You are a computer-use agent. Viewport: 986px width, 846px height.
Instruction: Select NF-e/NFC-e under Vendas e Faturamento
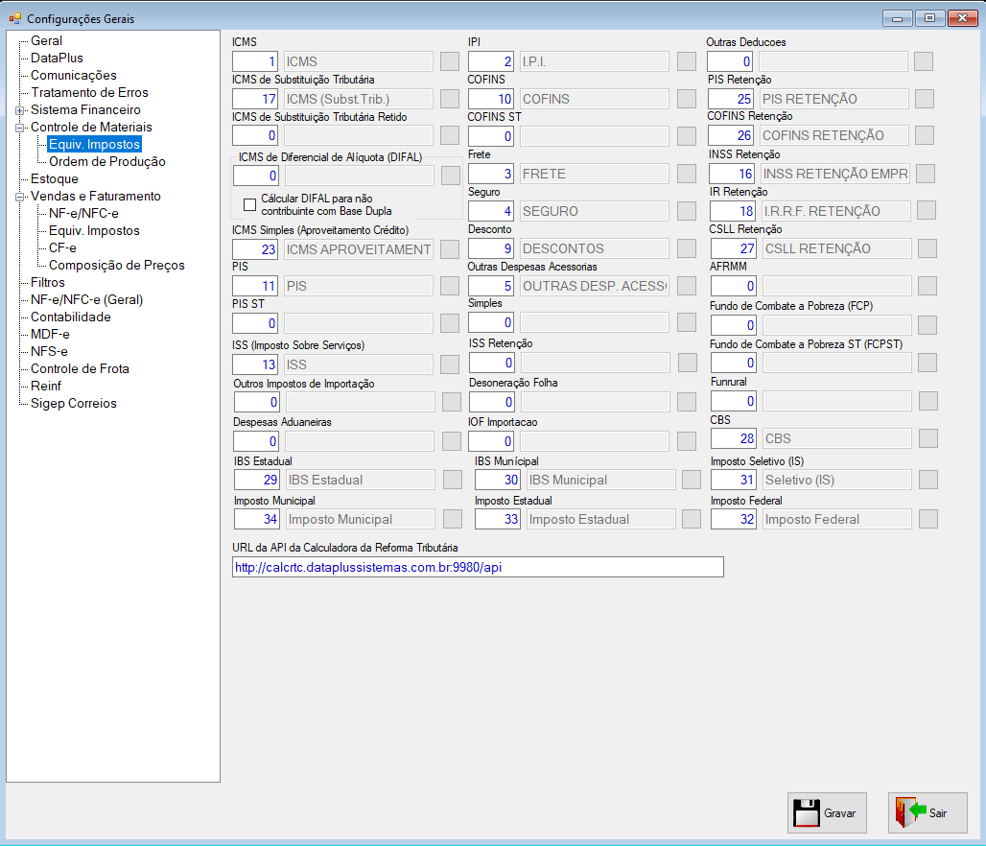[83, 213]
